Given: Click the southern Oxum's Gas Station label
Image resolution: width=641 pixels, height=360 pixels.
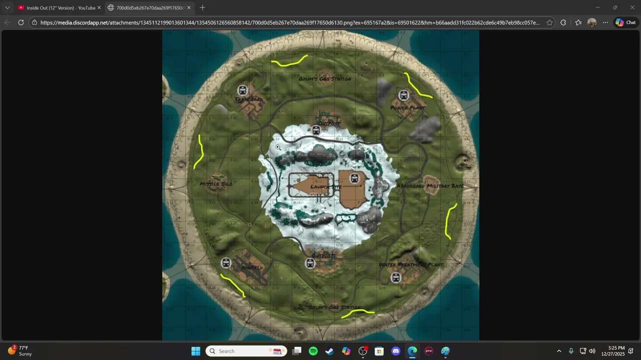Looking at the screenshot, I should click(334, 307).
